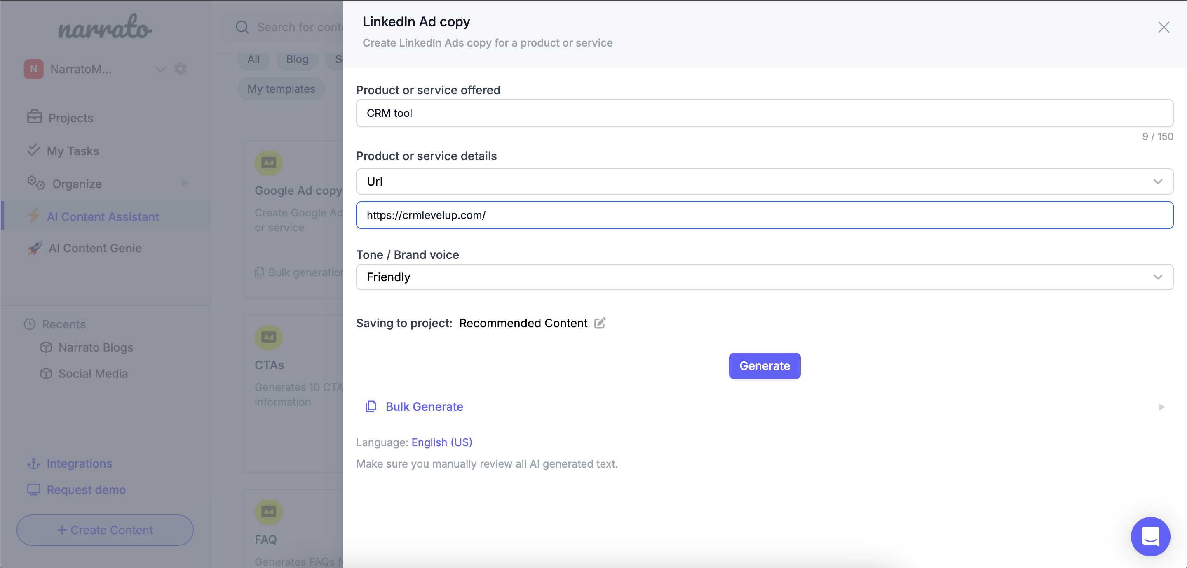Click the NarratoM account dropdown arrow
This screenshot has height=568, width=1187.
[x=160, y=69]
